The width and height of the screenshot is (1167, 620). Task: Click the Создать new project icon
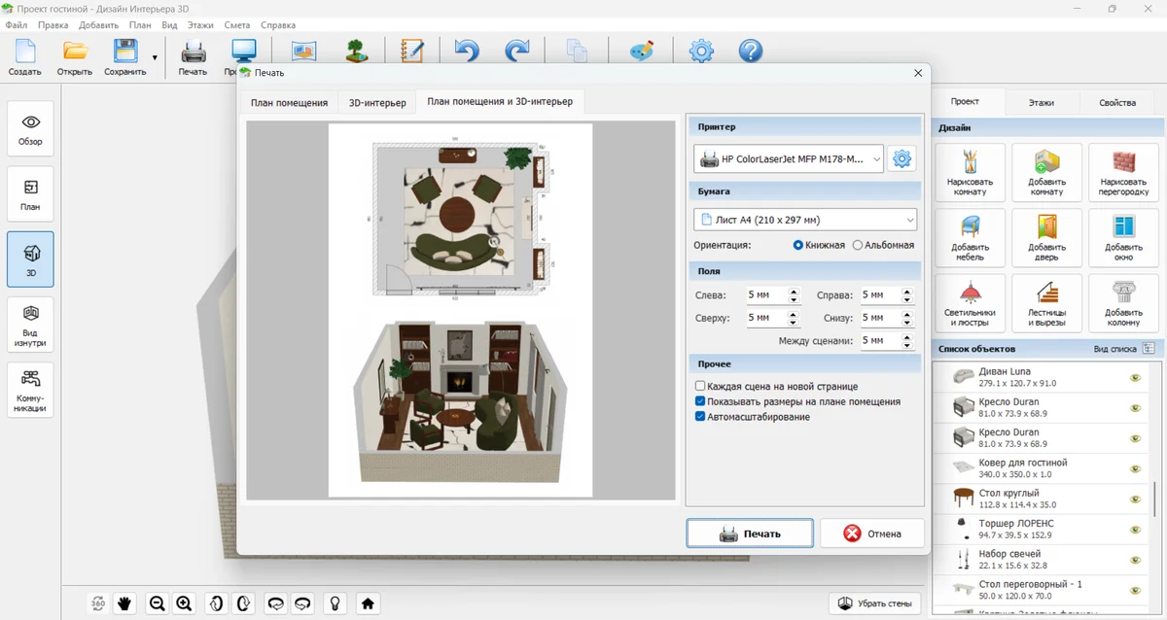[25, 57]
